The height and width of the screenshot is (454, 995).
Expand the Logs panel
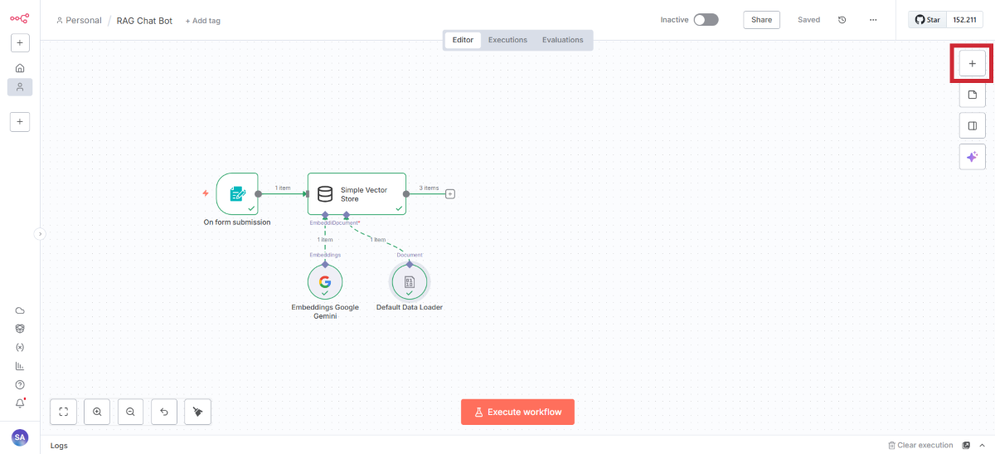pyautogui.click(x=59, y=446)
